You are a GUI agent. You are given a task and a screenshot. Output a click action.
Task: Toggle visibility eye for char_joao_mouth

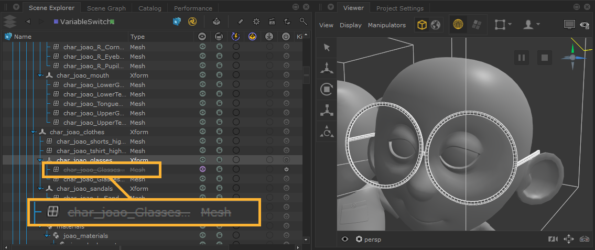click(x=202, y=75)
